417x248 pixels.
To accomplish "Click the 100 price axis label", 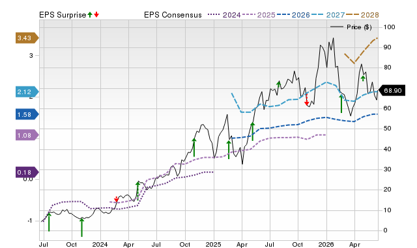I will 390,27.
